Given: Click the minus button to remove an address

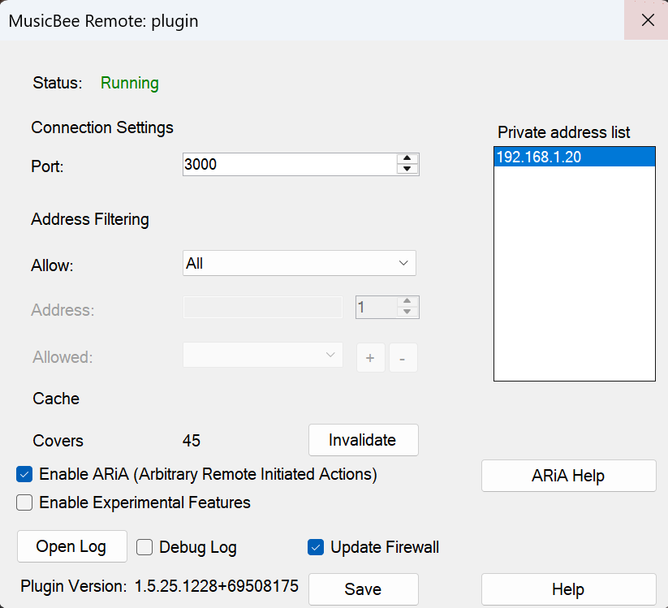Looking at the screenshot, I should pyautogui.click(x=403, y=358).
